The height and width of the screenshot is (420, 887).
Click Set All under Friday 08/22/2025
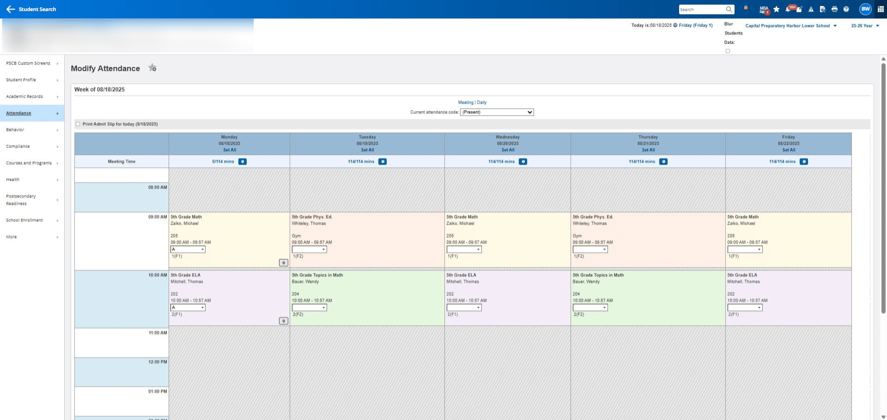point(789,150)
